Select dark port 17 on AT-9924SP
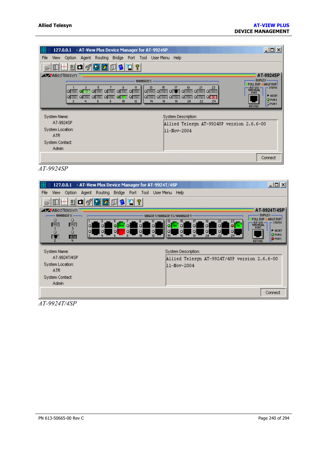 (x=176, y=91)
